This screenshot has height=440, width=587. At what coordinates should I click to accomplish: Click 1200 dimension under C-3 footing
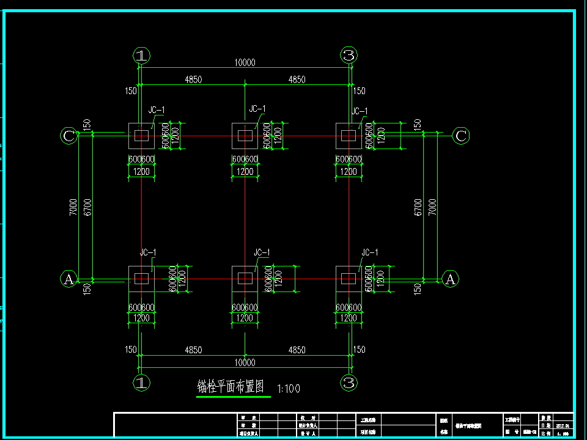point(349,172)
